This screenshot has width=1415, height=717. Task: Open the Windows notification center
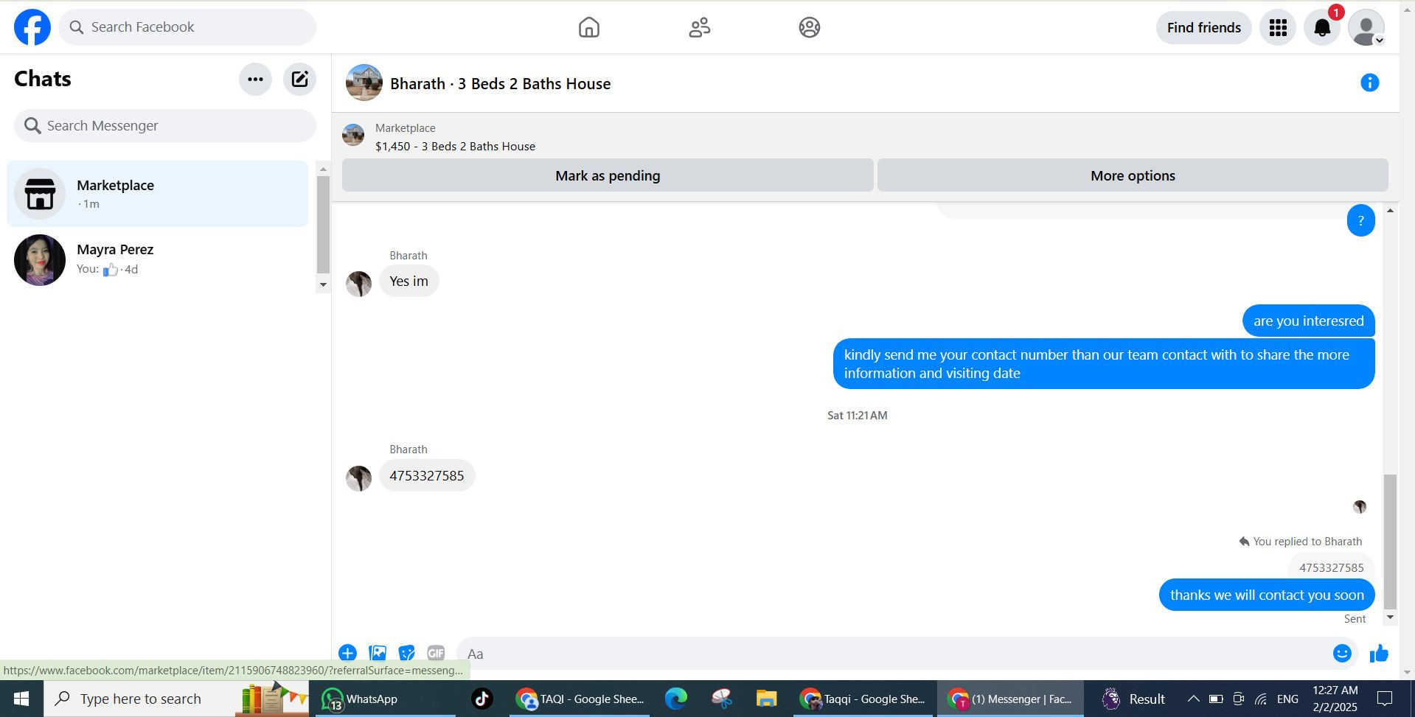(x=1385, y=699)
